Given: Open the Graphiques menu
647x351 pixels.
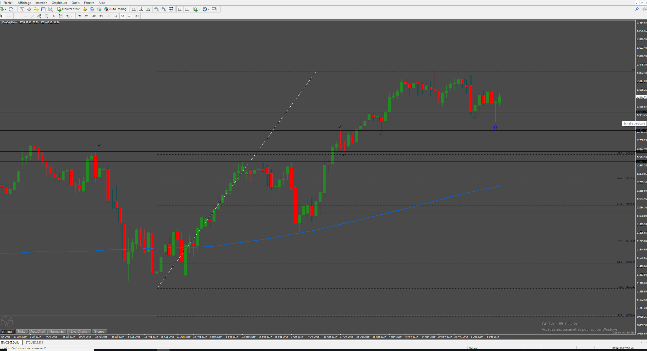Looking at the screenshot, I should [x=59, y=3].
